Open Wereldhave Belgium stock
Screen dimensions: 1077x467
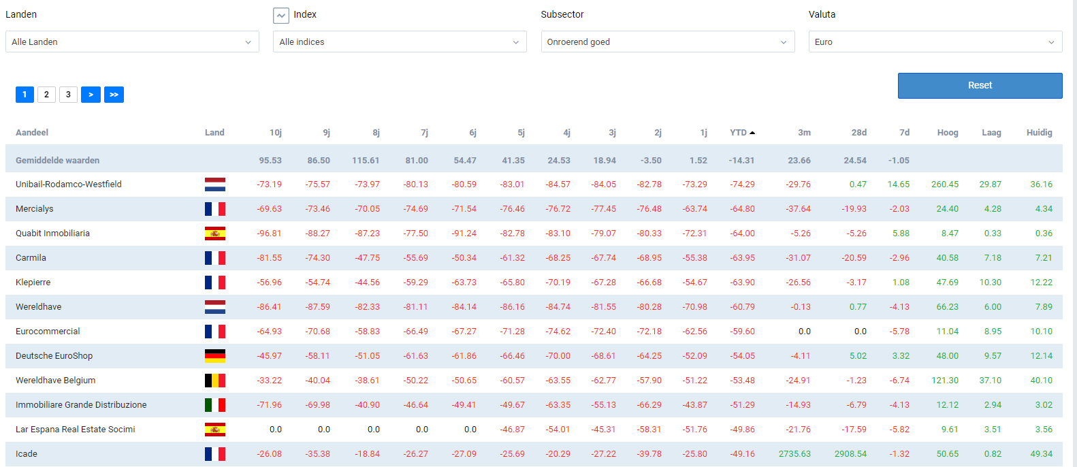click(x=55, y=381)
